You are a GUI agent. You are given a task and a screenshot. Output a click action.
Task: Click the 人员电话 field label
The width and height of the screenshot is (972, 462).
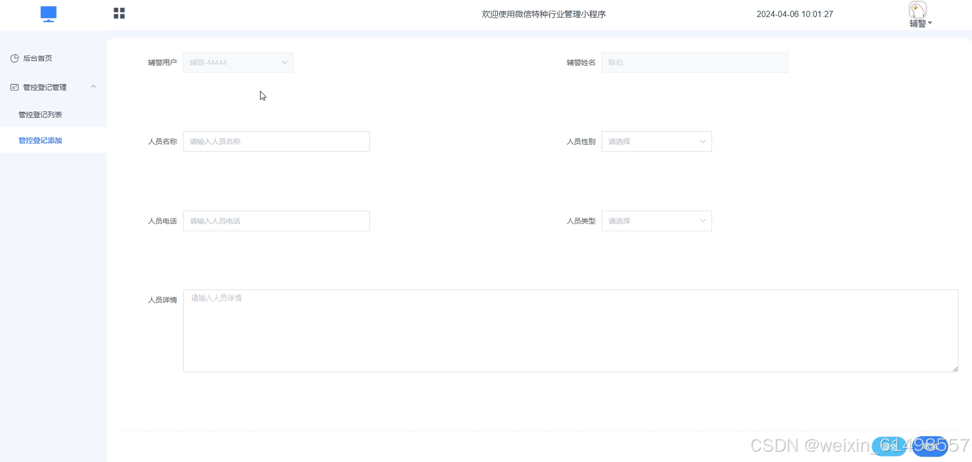pyautogui.click(x=163, y=221)
